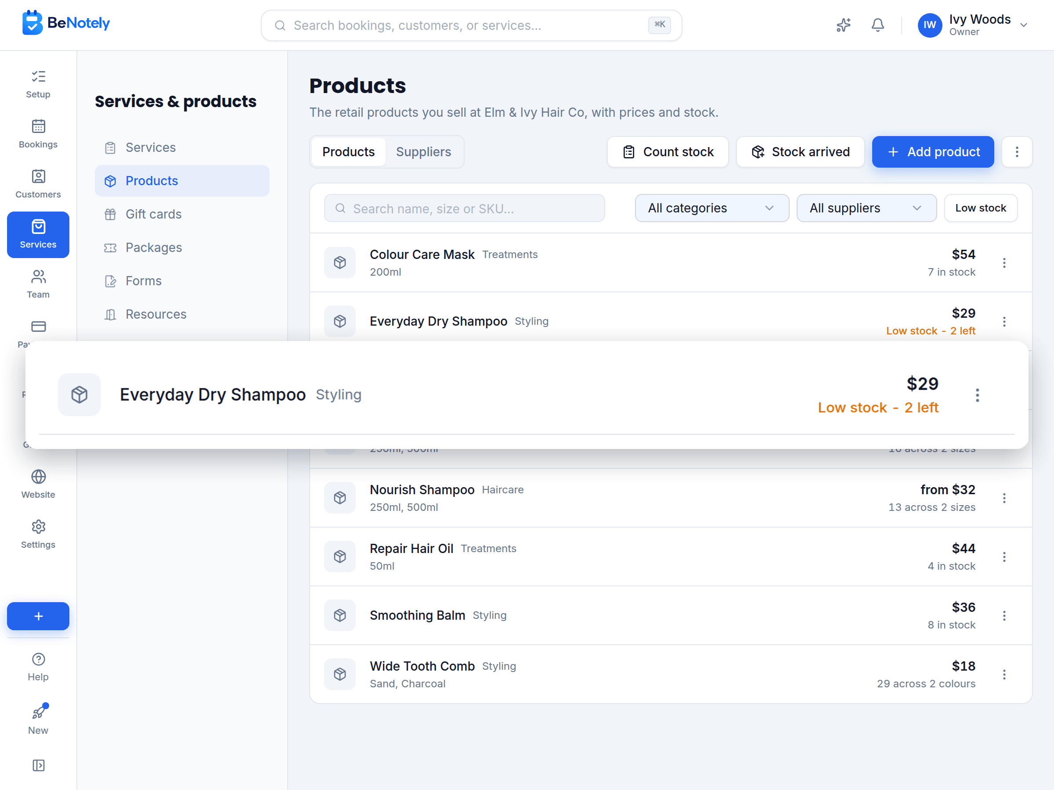
Task: Open Wide Tooth Comb row options menu
Action: 1004,674
